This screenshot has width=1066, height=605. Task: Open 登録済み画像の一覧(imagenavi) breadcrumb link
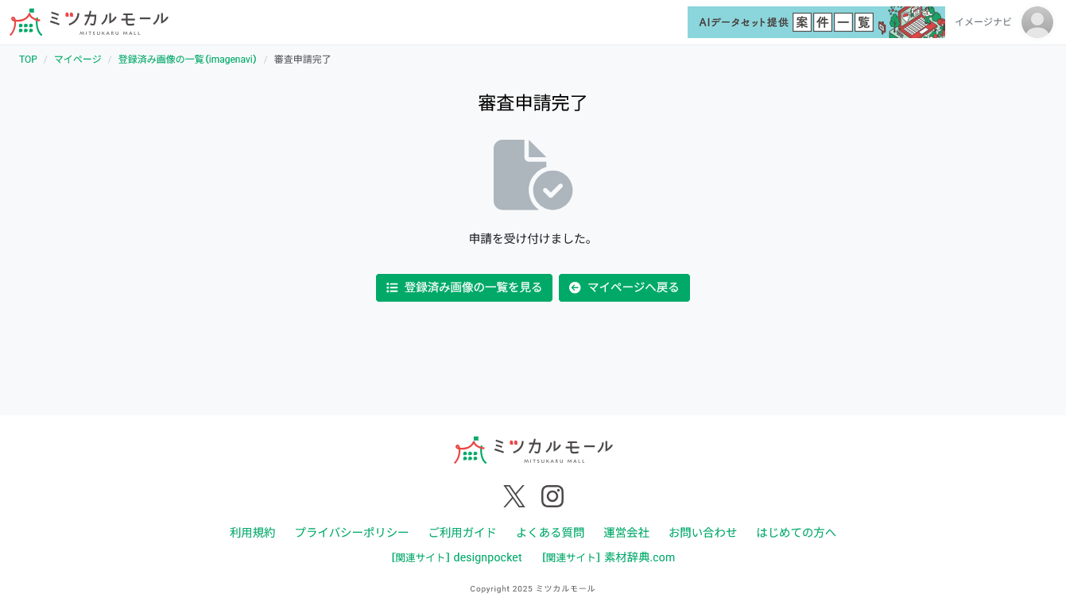[x=187, y=59]
